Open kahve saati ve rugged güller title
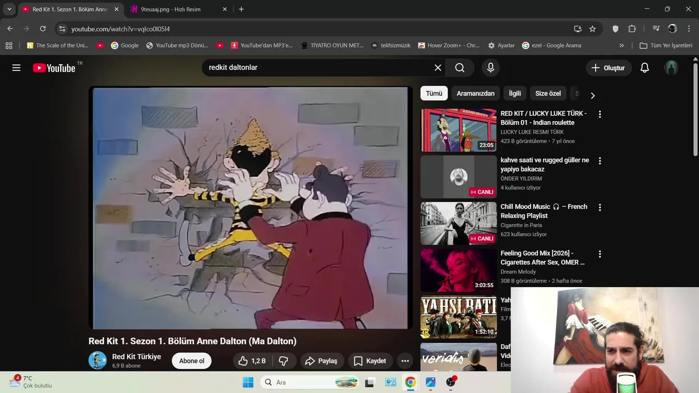This screenshot has height=393, width=699. [544, 165]
